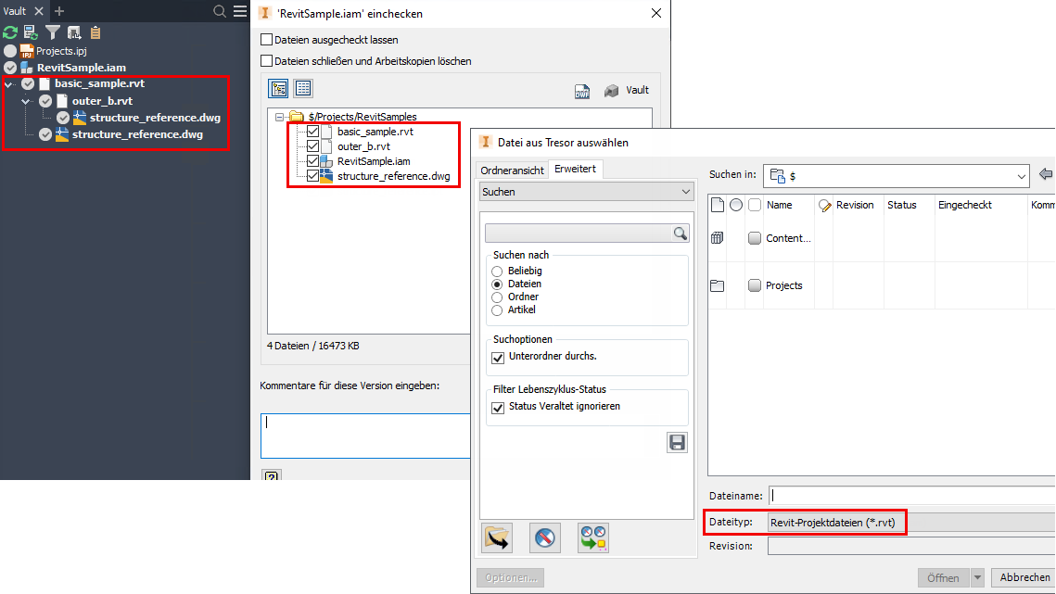Select the 'Beliebig' radio button
Screen dimensions: 1056x594
(x=497, y=271)
